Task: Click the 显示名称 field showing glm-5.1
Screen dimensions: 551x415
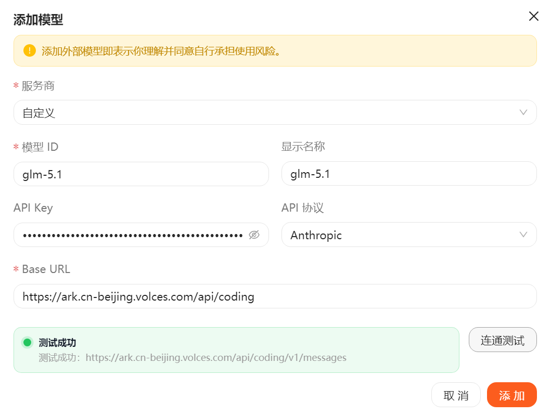Action: 409,173
